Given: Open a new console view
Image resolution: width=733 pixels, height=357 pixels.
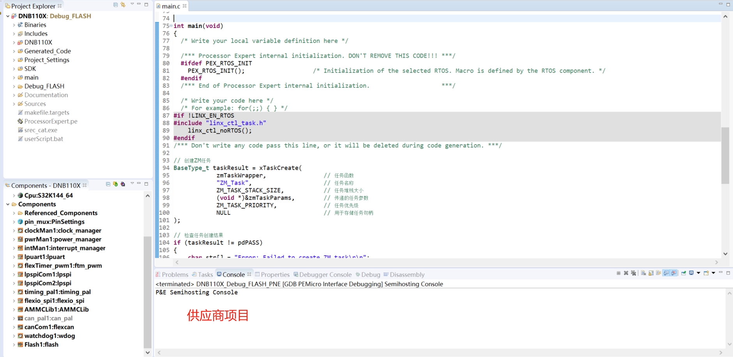Looking at the screenshot, I should pos(706,273).
